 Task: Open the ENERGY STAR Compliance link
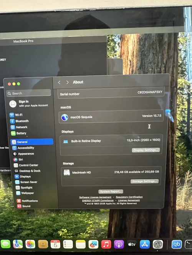pos(98,201)
